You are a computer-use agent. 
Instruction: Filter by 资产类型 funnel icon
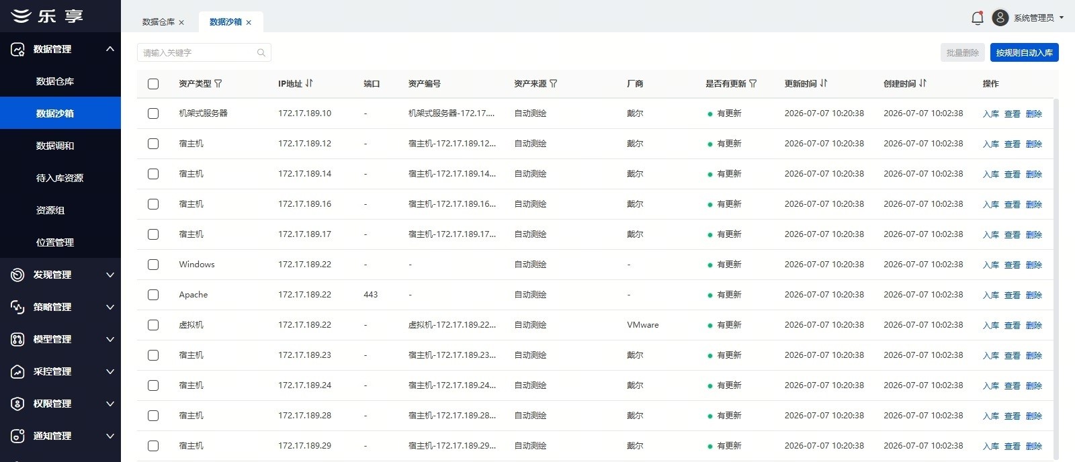[218, 84]
